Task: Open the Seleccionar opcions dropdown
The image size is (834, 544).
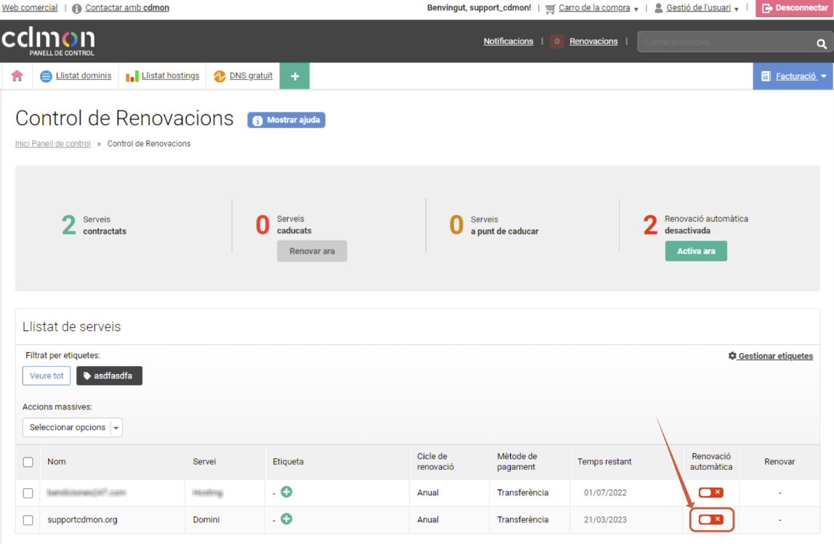Action: coord(73,428)
